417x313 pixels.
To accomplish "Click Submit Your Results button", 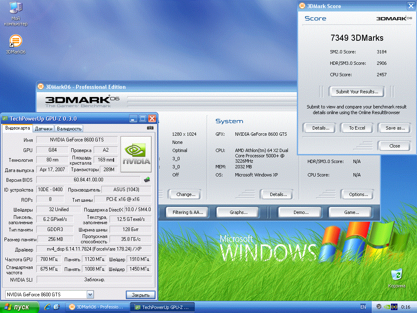I will pos(357,92).
